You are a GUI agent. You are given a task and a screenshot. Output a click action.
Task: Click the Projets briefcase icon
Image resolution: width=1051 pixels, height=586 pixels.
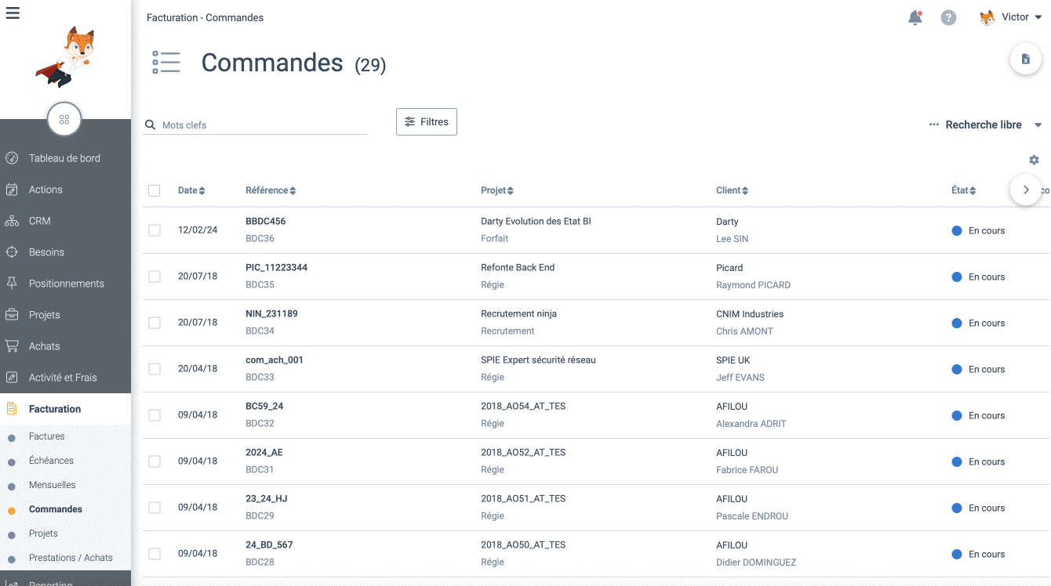click(x=12, y=315)
